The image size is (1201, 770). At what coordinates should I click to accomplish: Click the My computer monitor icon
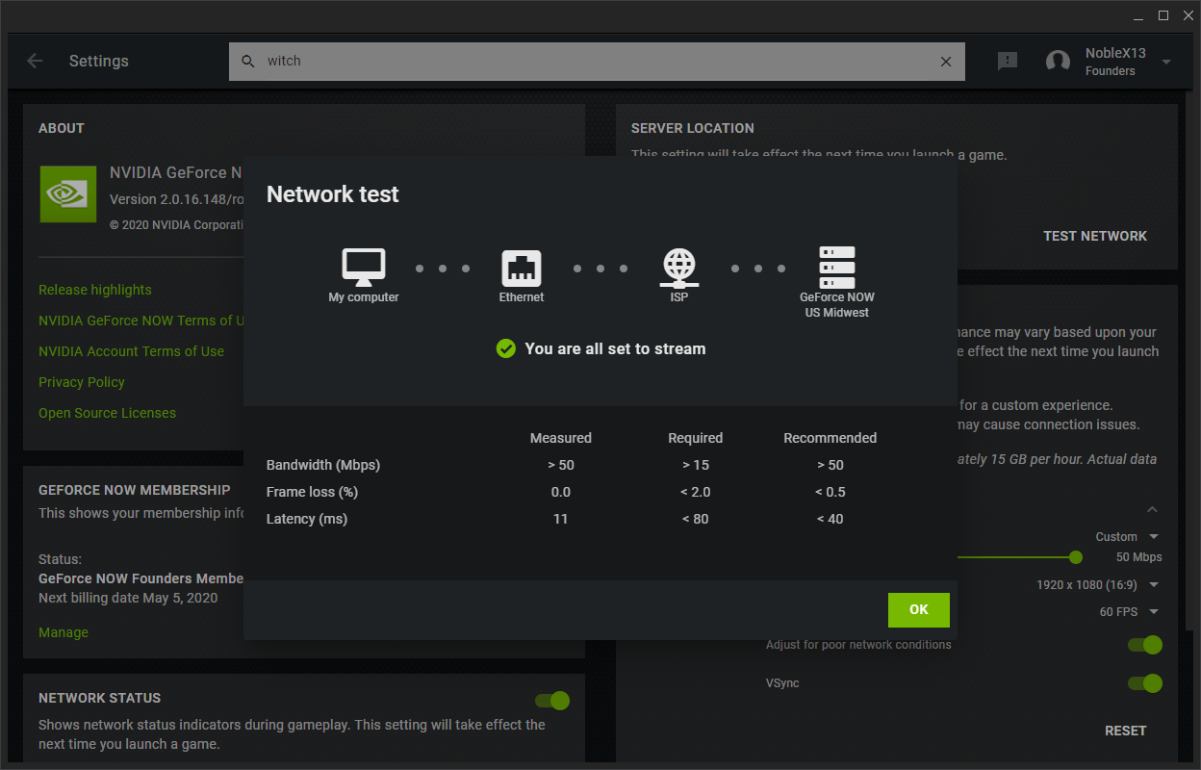point(364,267)
